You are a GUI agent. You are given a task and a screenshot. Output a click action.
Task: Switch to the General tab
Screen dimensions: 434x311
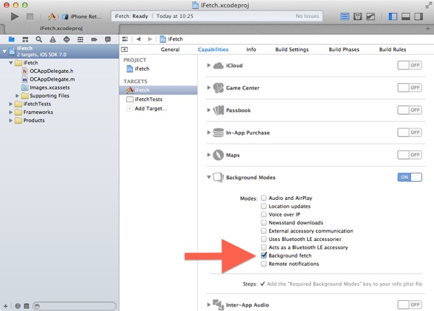[170, 50]
